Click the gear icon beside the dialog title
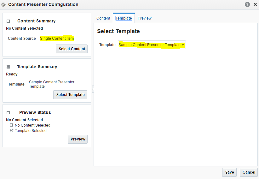Image resolution: width=259 pixels, height=179 pixels. (x=3, y=5)
